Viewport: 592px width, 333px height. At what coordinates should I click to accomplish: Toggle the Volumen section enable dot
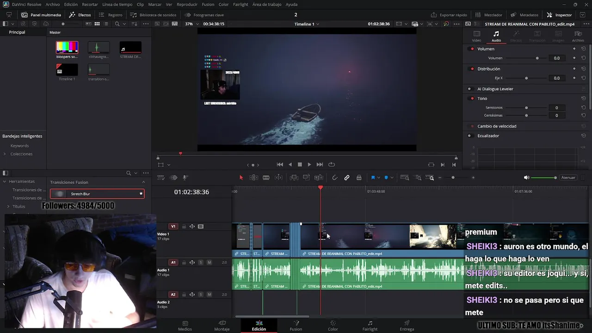click(x=472, y=49)
